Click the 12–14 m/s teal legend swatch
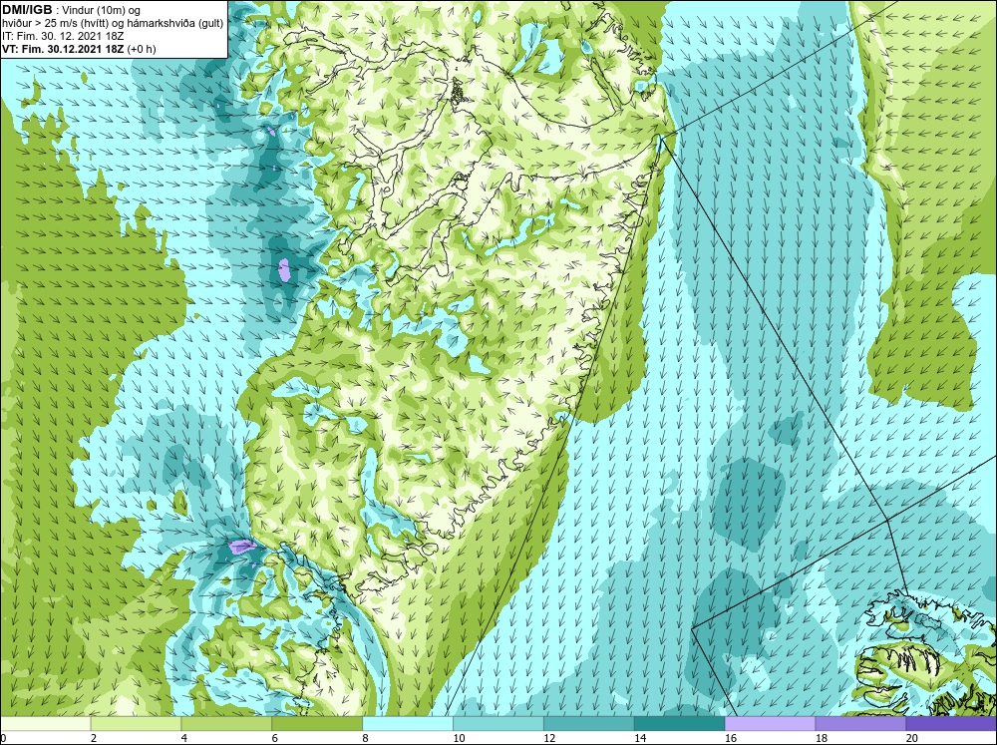 pyautogui.click(x=589, y=724)
